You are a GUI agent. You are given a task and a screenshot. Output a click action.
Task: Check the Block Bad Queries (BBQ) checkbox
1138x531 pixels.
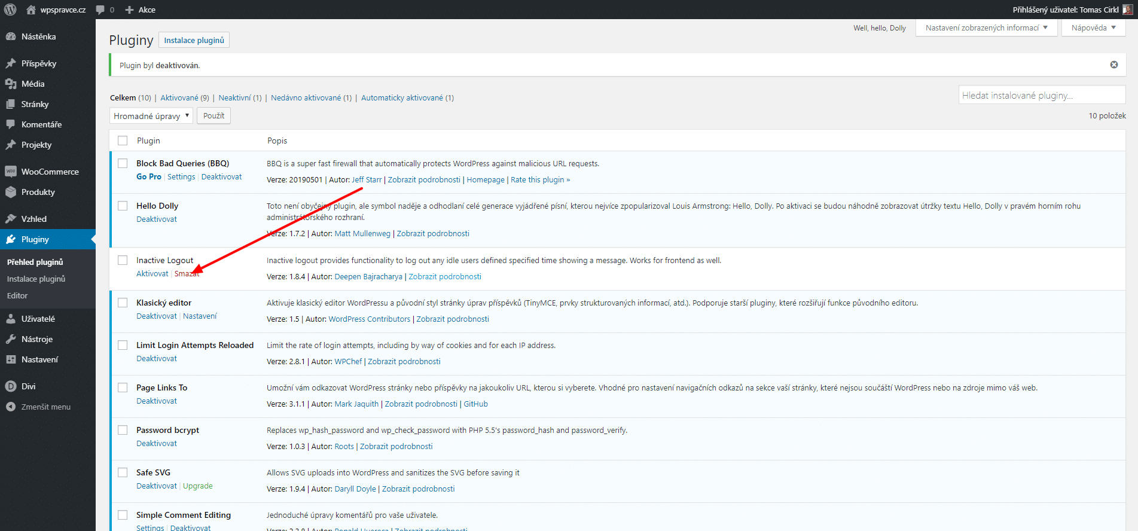(x=123, y=163)
